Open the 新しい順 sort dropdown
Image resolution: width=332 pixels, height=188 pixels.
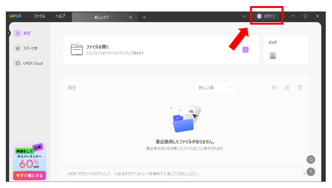tap(215, 88)
